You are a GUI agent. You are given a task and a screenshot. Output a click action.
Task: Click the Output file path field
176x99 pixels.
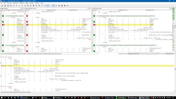[x=51, y=54]
